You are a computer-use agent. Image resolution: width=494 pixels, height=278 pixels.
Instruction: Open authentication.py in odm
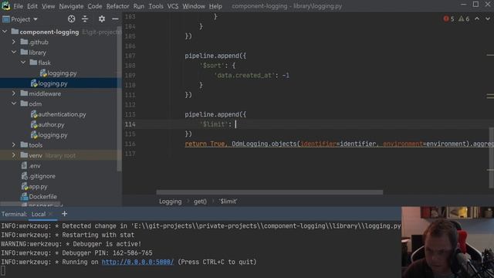(x=59, y=114)
